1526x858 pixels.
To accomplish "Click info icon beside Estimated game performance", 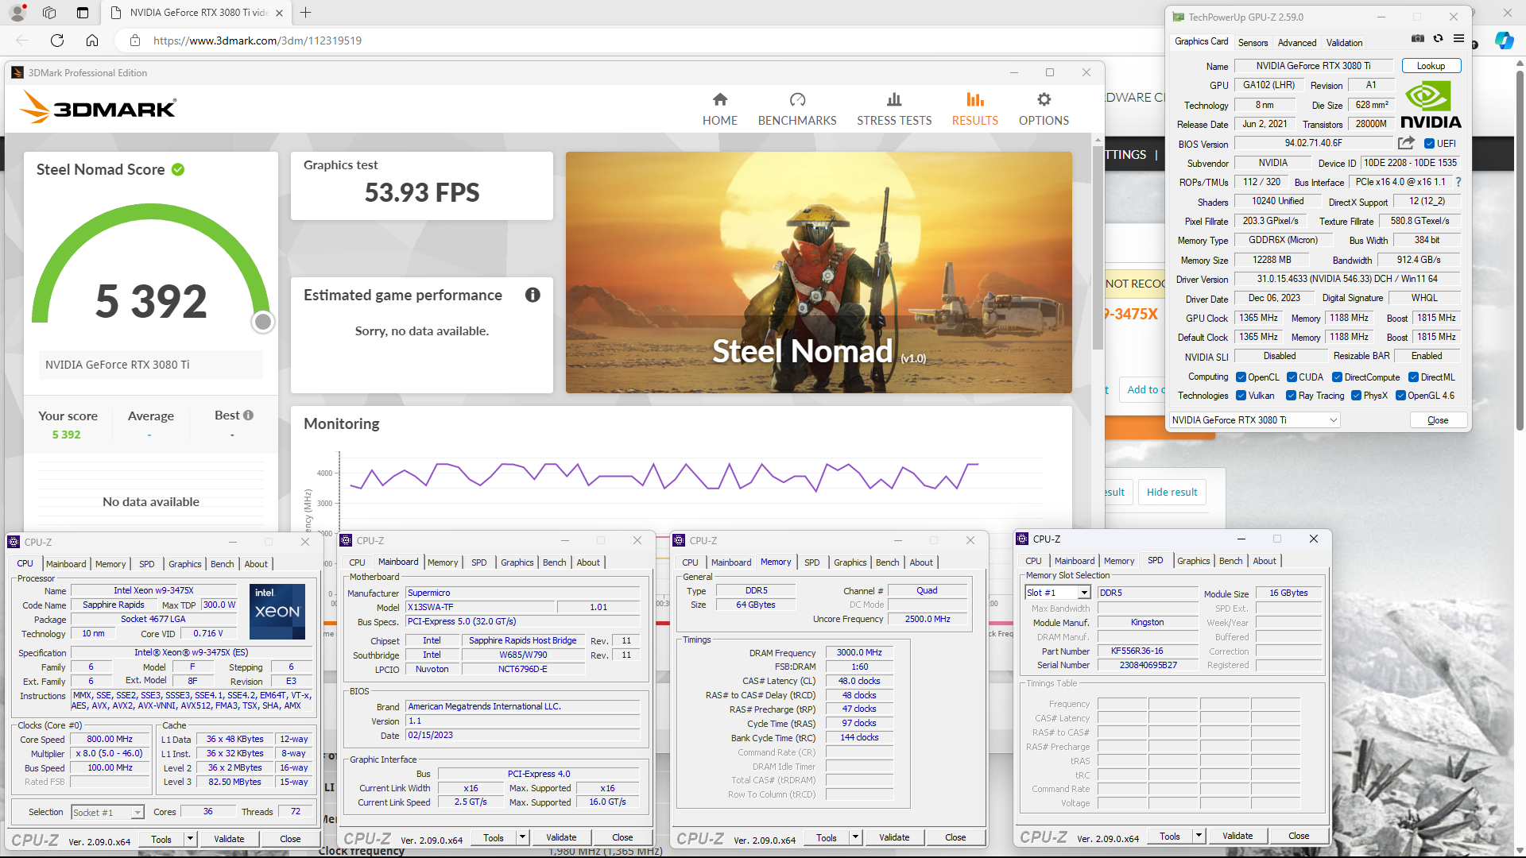I will point(533,295).
